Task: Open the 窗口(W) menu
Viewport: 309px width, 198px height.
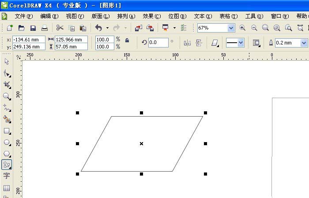Action: point(280,16)
